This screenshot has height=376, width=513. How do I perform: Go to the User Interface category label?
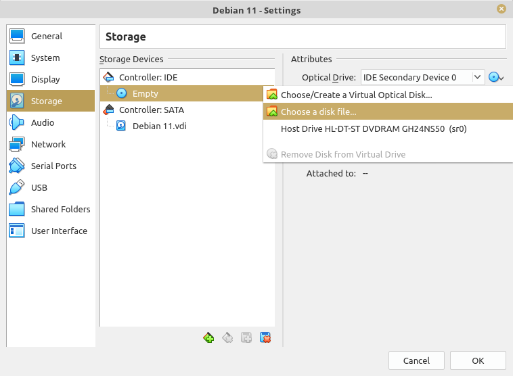[59, 231]
